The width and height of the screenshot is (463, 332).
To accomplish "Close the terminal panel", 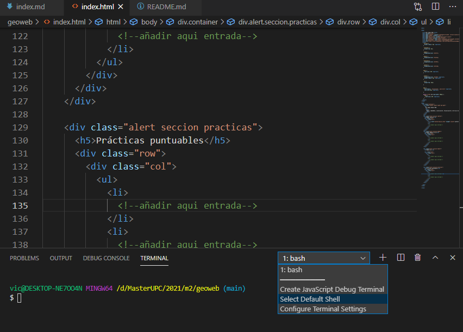I will click(x=452, y=258).
